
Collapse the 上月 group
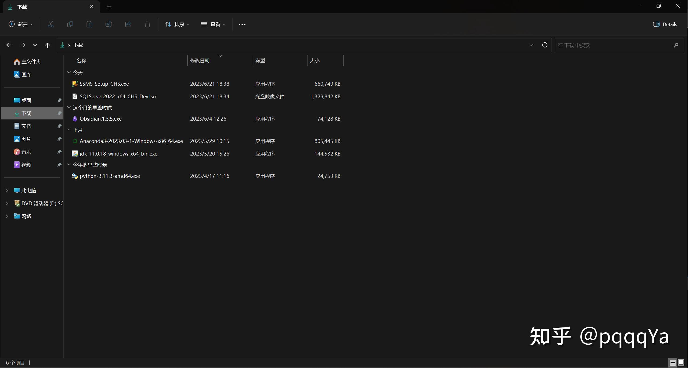click(x=69, y=130)
